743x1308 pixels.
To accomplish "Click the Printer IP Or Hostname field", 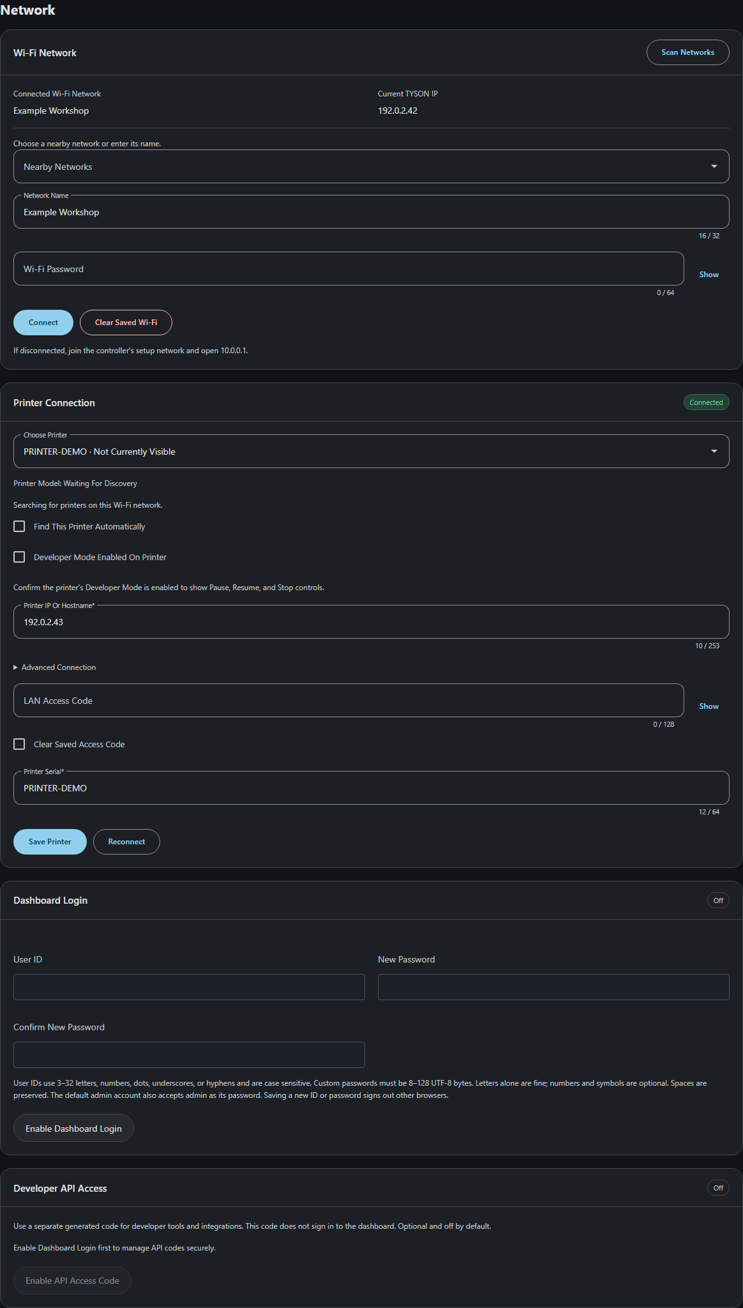I will [x=371, y=622].
